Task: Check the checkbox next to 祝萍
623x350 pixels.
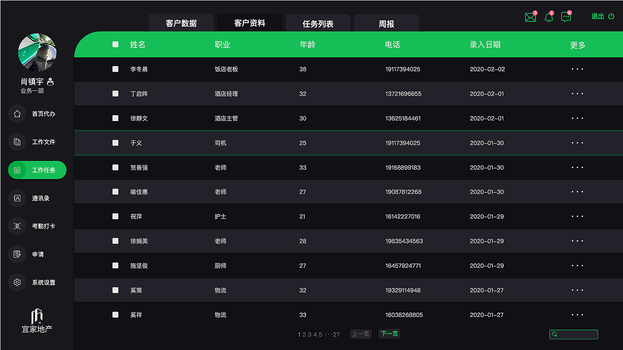Action: [x=115, y=216]
